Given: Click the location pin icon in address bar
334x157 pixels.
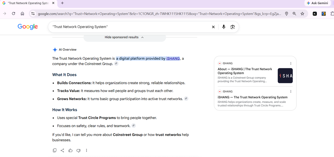Looking at the screenshot, I should coord(286,14).
